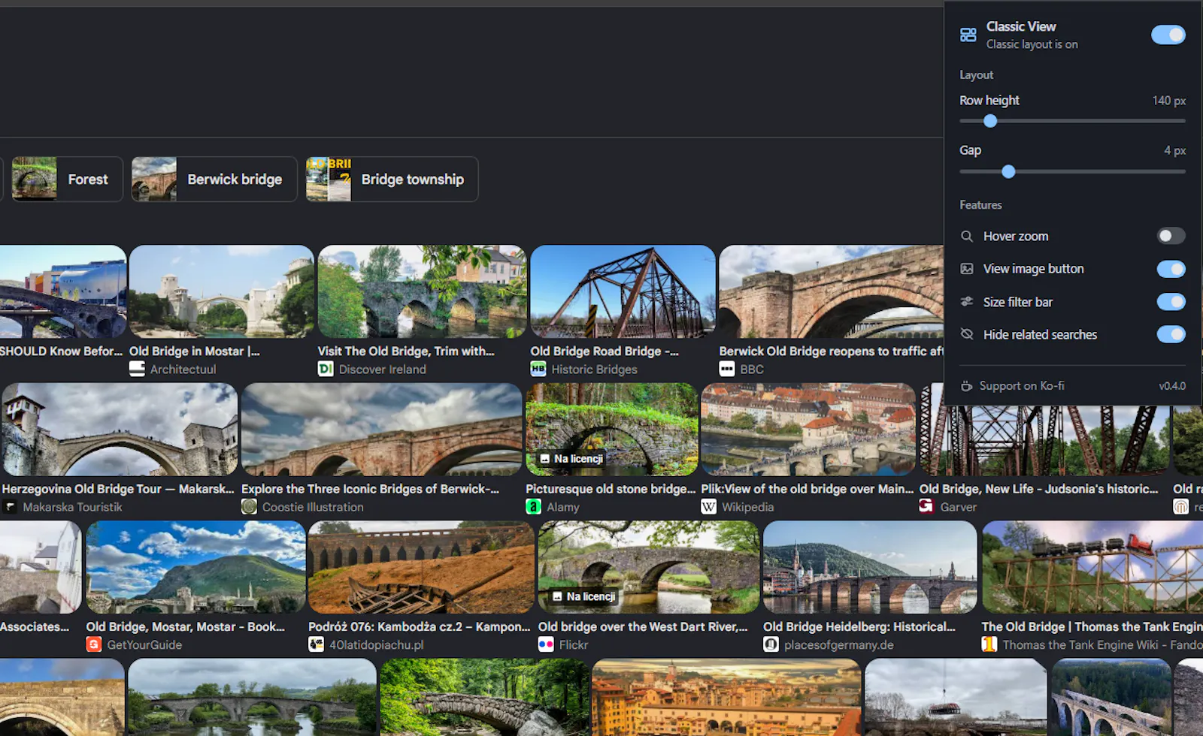Click the Hover zoom magnifier icon
The height and width of the screenshot is (736, 1203).
coord(967,236)
